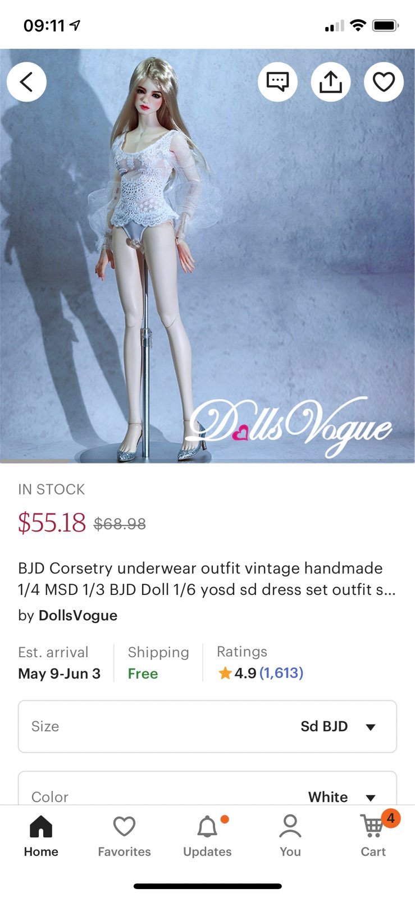View the 1,613 ratings link
415x898 pixels.
[x=281, y=673]
